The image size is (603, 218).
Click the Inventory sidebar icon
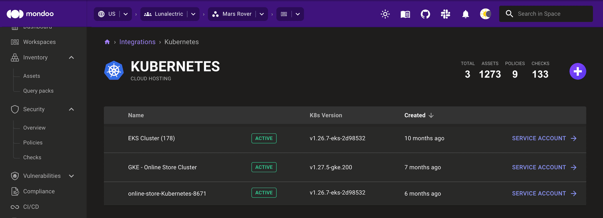point(15,58)
